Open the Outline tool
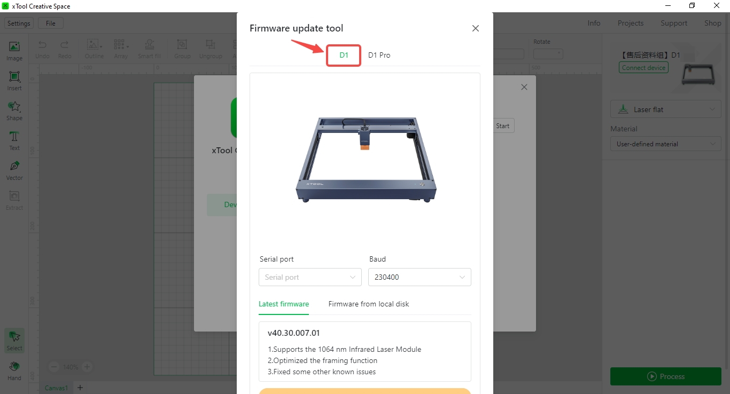Image resolution: width=730 pixels, height=394 pixels. click(x=95, y=49)
